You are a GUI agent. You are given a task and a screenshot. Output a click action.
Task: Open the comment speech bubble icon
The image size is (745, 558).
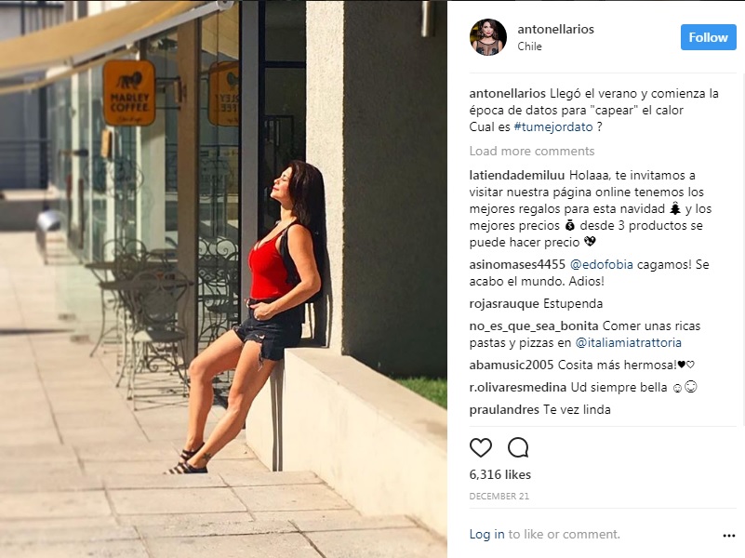click(518, 448)
